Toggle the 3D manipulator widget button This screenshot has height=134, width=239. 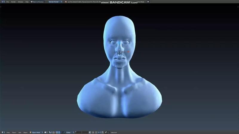click(x=57, y=133)
